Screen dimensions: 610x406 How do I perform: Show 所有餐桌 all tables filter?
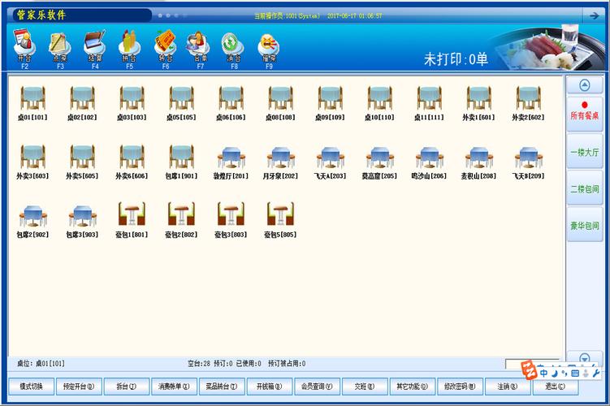(x=585, y=114)
